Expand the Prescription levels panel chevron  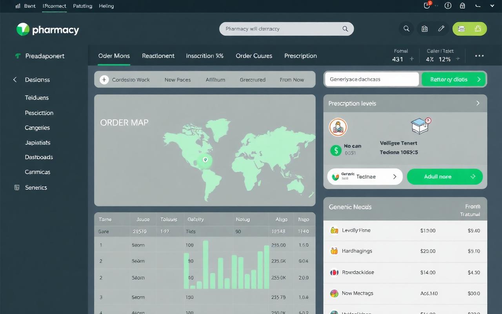(478, 103)
